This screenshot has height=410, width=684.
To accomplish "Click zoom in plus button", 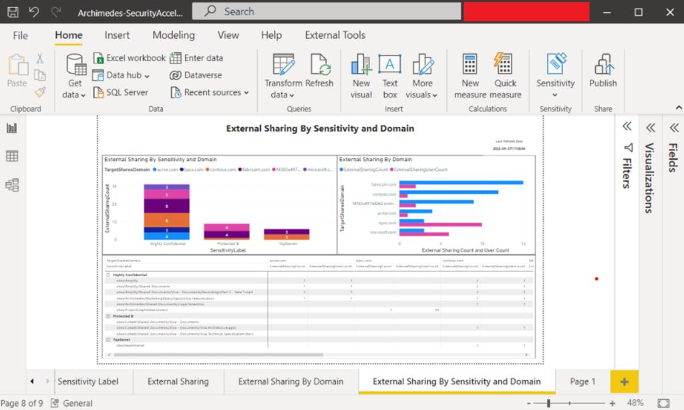I will coord(612,403).
